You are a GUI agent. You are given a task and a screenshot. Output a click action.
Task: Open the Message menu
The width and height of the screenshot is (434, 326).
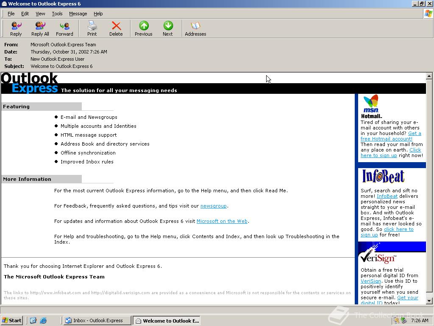[78, 14]
